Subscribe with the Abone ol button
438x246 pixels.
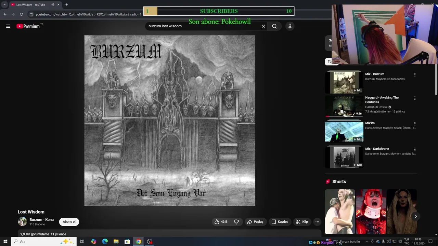69,222
